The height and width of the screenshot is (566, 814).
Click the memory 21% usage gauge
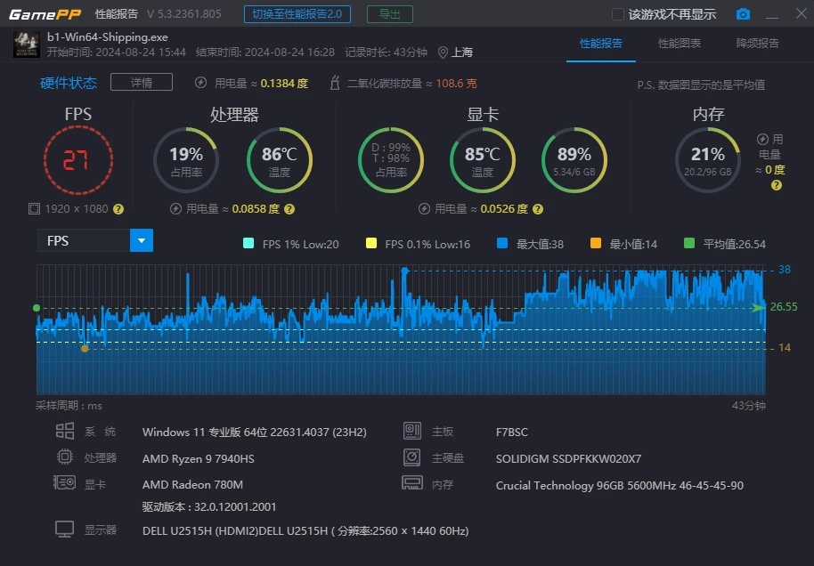(x=708, y=160)
